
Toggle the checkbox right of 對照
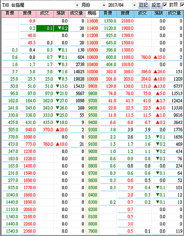pos(182,5)
